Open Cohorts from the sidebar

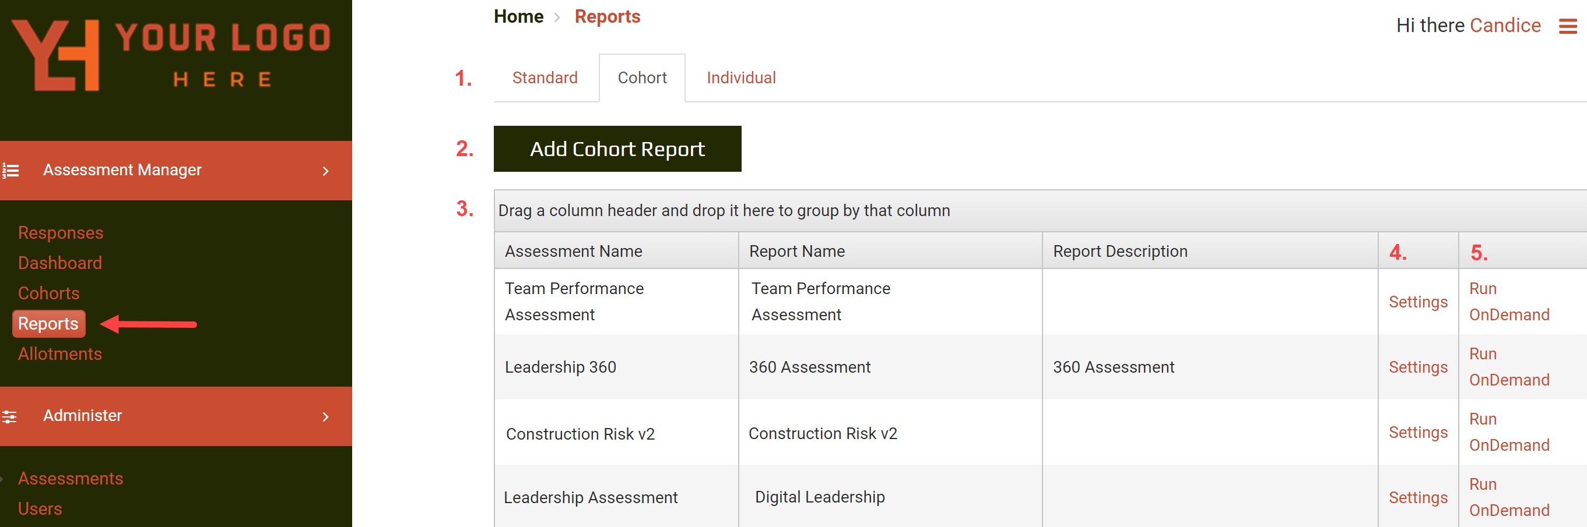48,293
